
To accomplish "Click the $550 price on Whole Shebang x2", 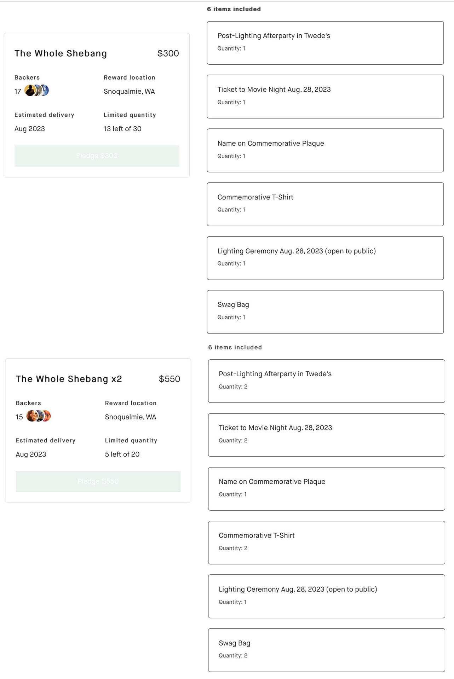I will [169, 379].
